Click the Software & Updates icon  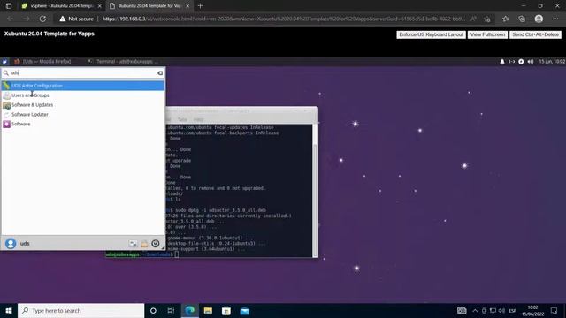6,105
